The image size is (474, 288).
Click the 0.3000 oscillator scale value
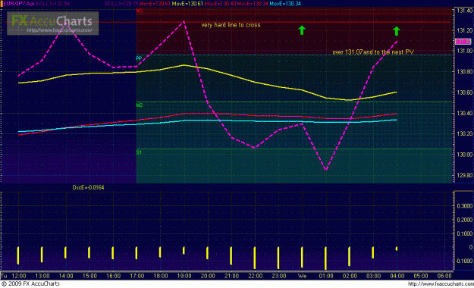(465, 206)
